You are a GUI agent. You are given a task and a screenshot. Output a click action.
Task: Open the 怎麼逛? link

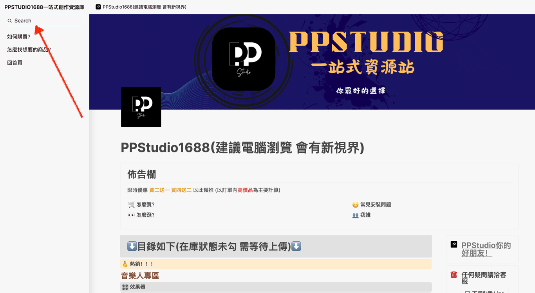pyautogui.click(x=145, y=215)
